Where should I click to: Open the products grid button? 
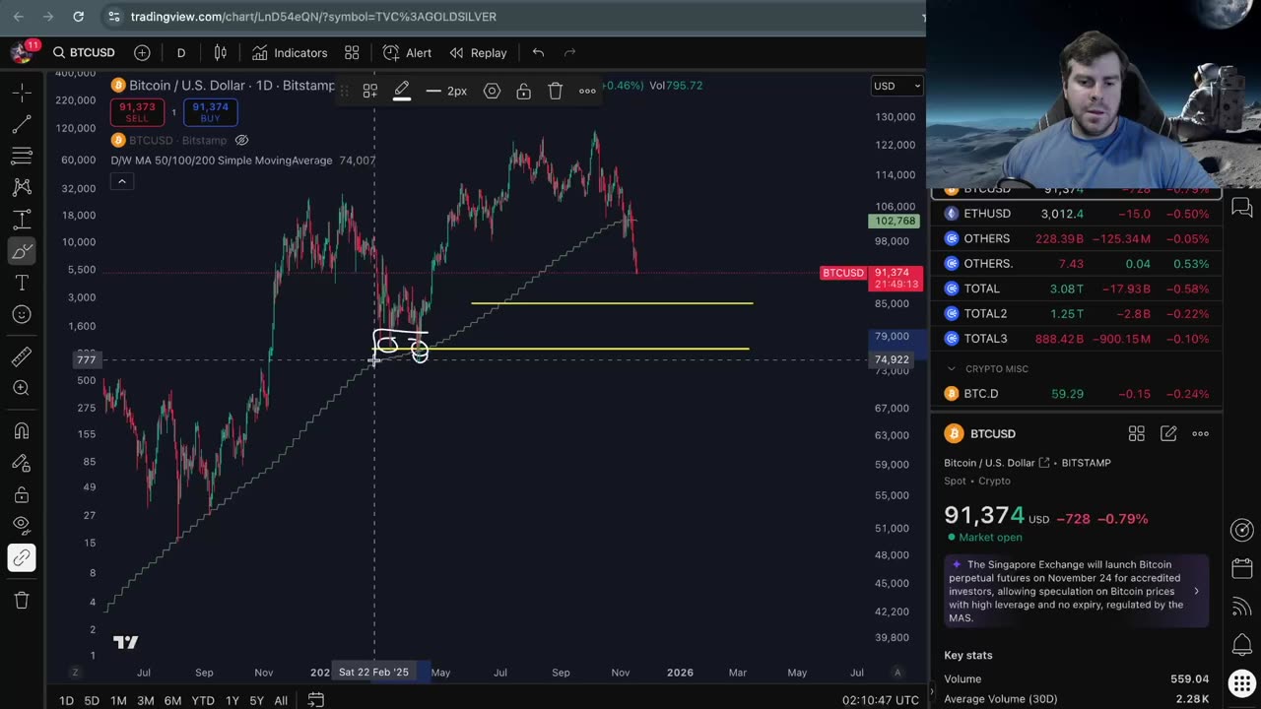pyautogui.click(x=1242, y=683)
